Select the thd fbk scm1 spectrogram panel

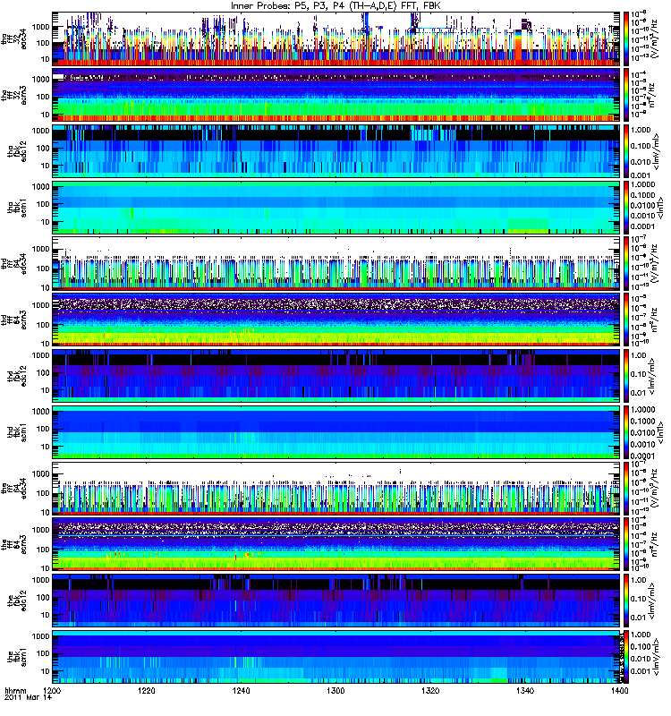click(x=336, y=432)
